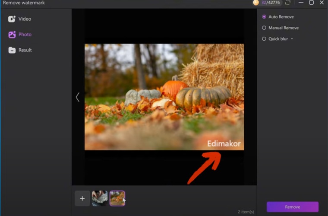Image resolution: width=328 pixels, height=216 pixels.
Task: Select the autumn pumpkin thumbnail
Action: coord(117,198)
